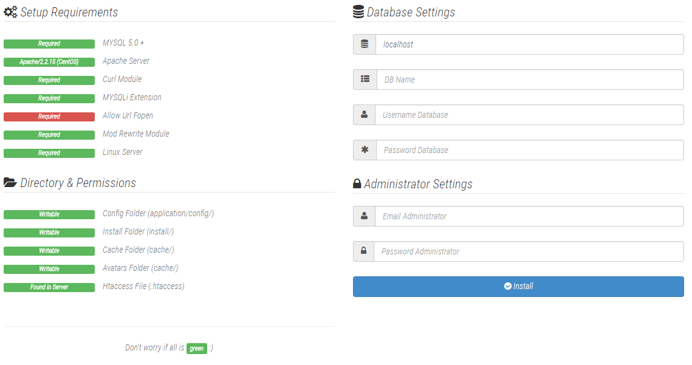The image size is (692, 365).
Task: Click the database icon in Database Settings heading
Action: [x=358, y=12]
